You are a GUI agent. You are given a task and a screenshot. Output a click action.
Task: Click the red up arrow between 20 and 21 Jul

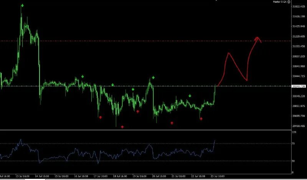(x=172, y=123)
